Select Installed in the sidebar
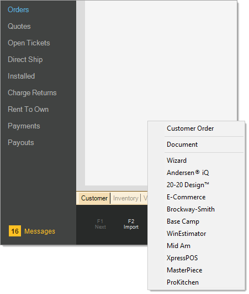 [x=22, y=76]
